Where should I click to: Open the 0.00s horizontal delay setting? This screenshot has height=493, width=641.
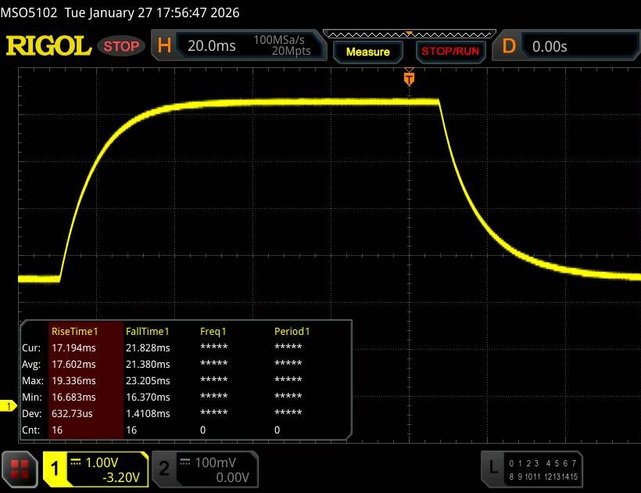coord(550,46)
